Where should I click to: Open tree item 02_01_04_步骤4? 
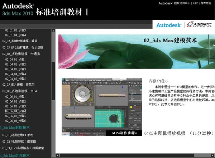[x=15, y=35]
